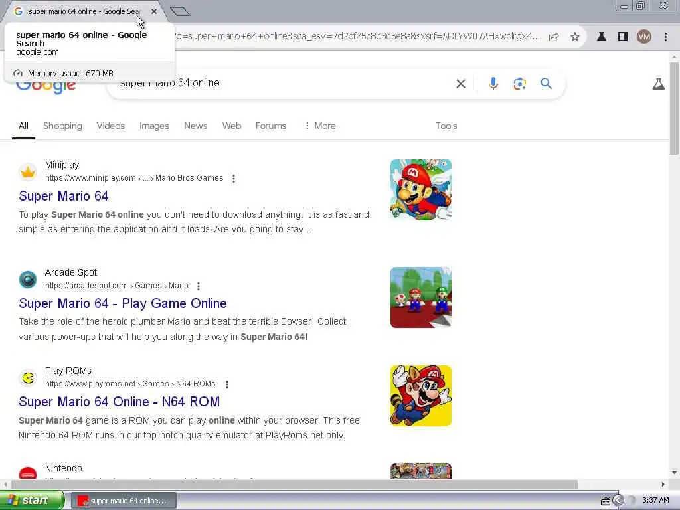Search by image with Google Lens
Viewport: 680px width, 510px height.
[519, 84]
